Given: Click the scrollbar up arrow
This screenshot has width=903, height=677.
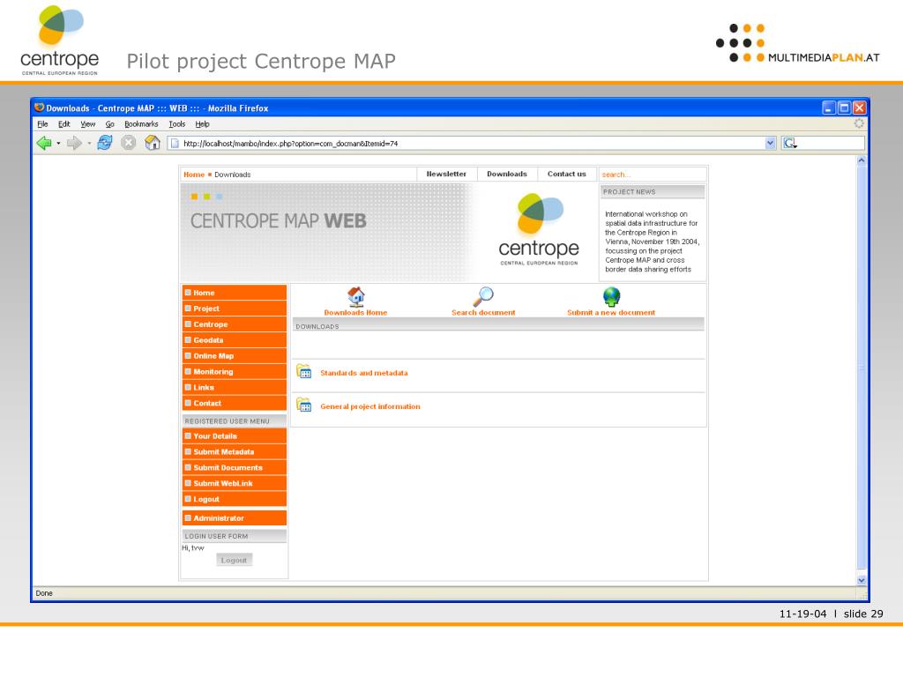Looking at the screenshot, I should pyautogui.click(x=862, y=160).
